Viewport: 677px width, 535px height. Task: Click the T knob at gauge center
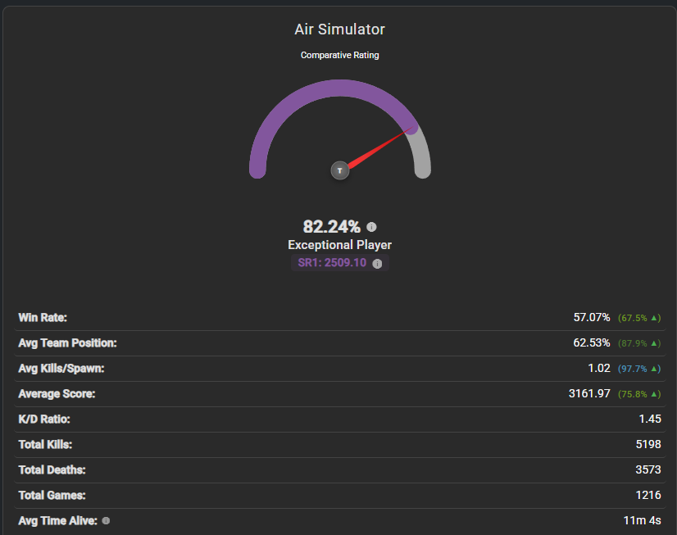(340, 170)
